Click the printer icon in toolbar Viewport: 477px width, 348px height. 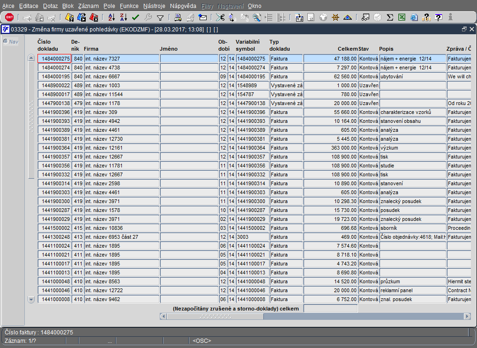(178, 17)
